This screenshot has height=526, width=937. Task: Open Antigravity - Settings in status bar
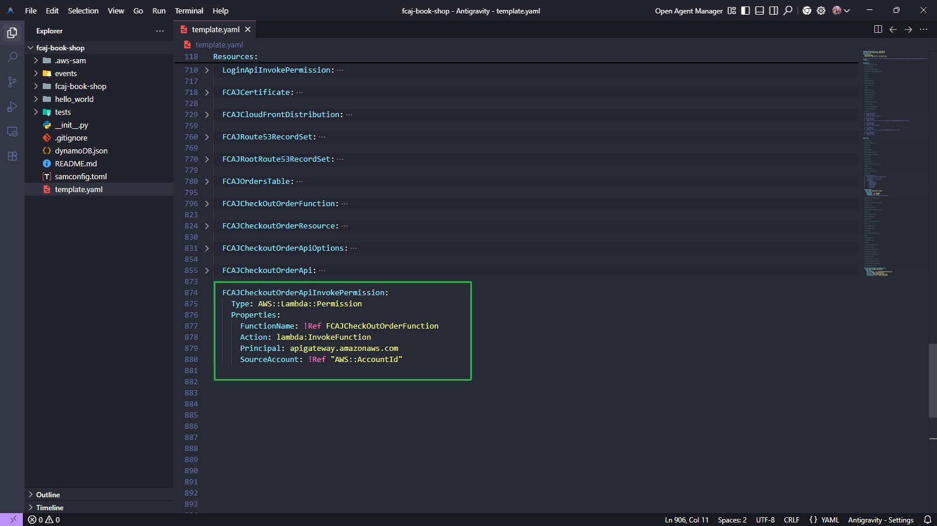click(881, 520)
